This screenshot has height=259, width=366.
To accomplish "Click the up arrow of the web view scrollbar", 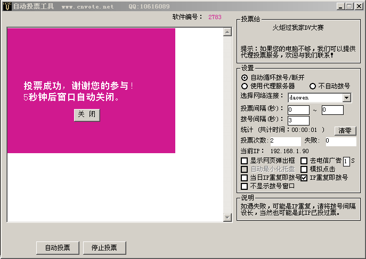I will click(x=227, y=32).
